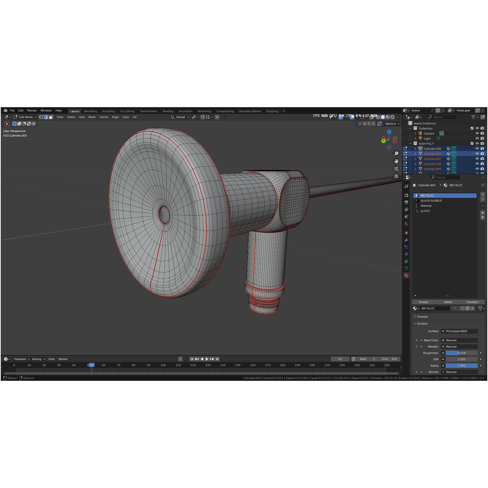
Task: Open the viewport Options dropdown
Action: coord(392,124)
